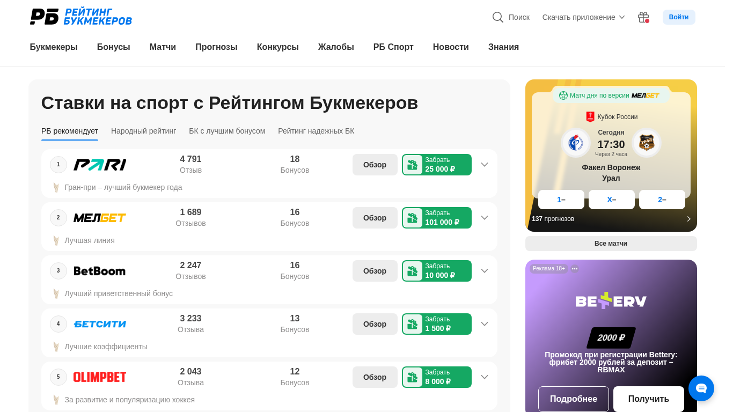733x412 pixels.
Task: Click Получить in the Bettery ad
Action: 649,399
